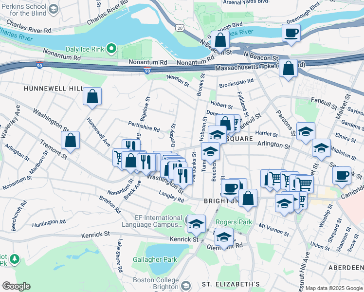
Task: Select the coffee cup marker near Sparhawk St
Action: click(342, 177)
